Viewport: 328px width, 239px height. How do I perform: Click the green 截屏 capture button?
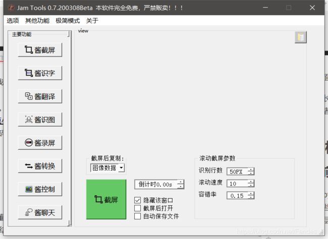(x=106, y=199)
